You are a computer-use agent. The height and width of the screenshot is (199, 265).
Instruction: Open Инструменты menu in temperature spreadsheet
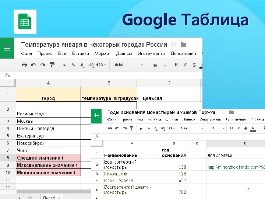(151, 53)
